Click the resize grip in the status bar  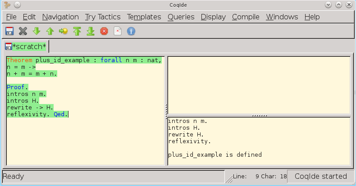coord(229,179)
